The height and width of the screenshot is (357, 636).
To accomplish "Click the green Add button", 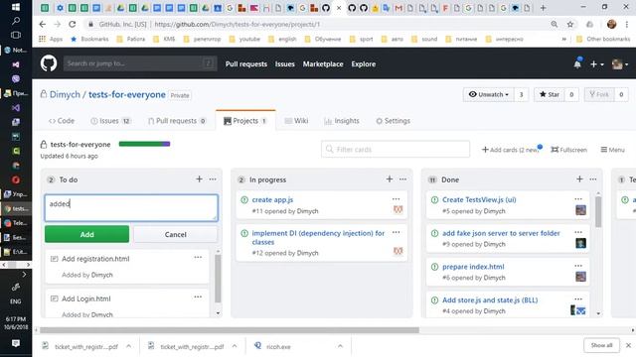I will 86,234.
